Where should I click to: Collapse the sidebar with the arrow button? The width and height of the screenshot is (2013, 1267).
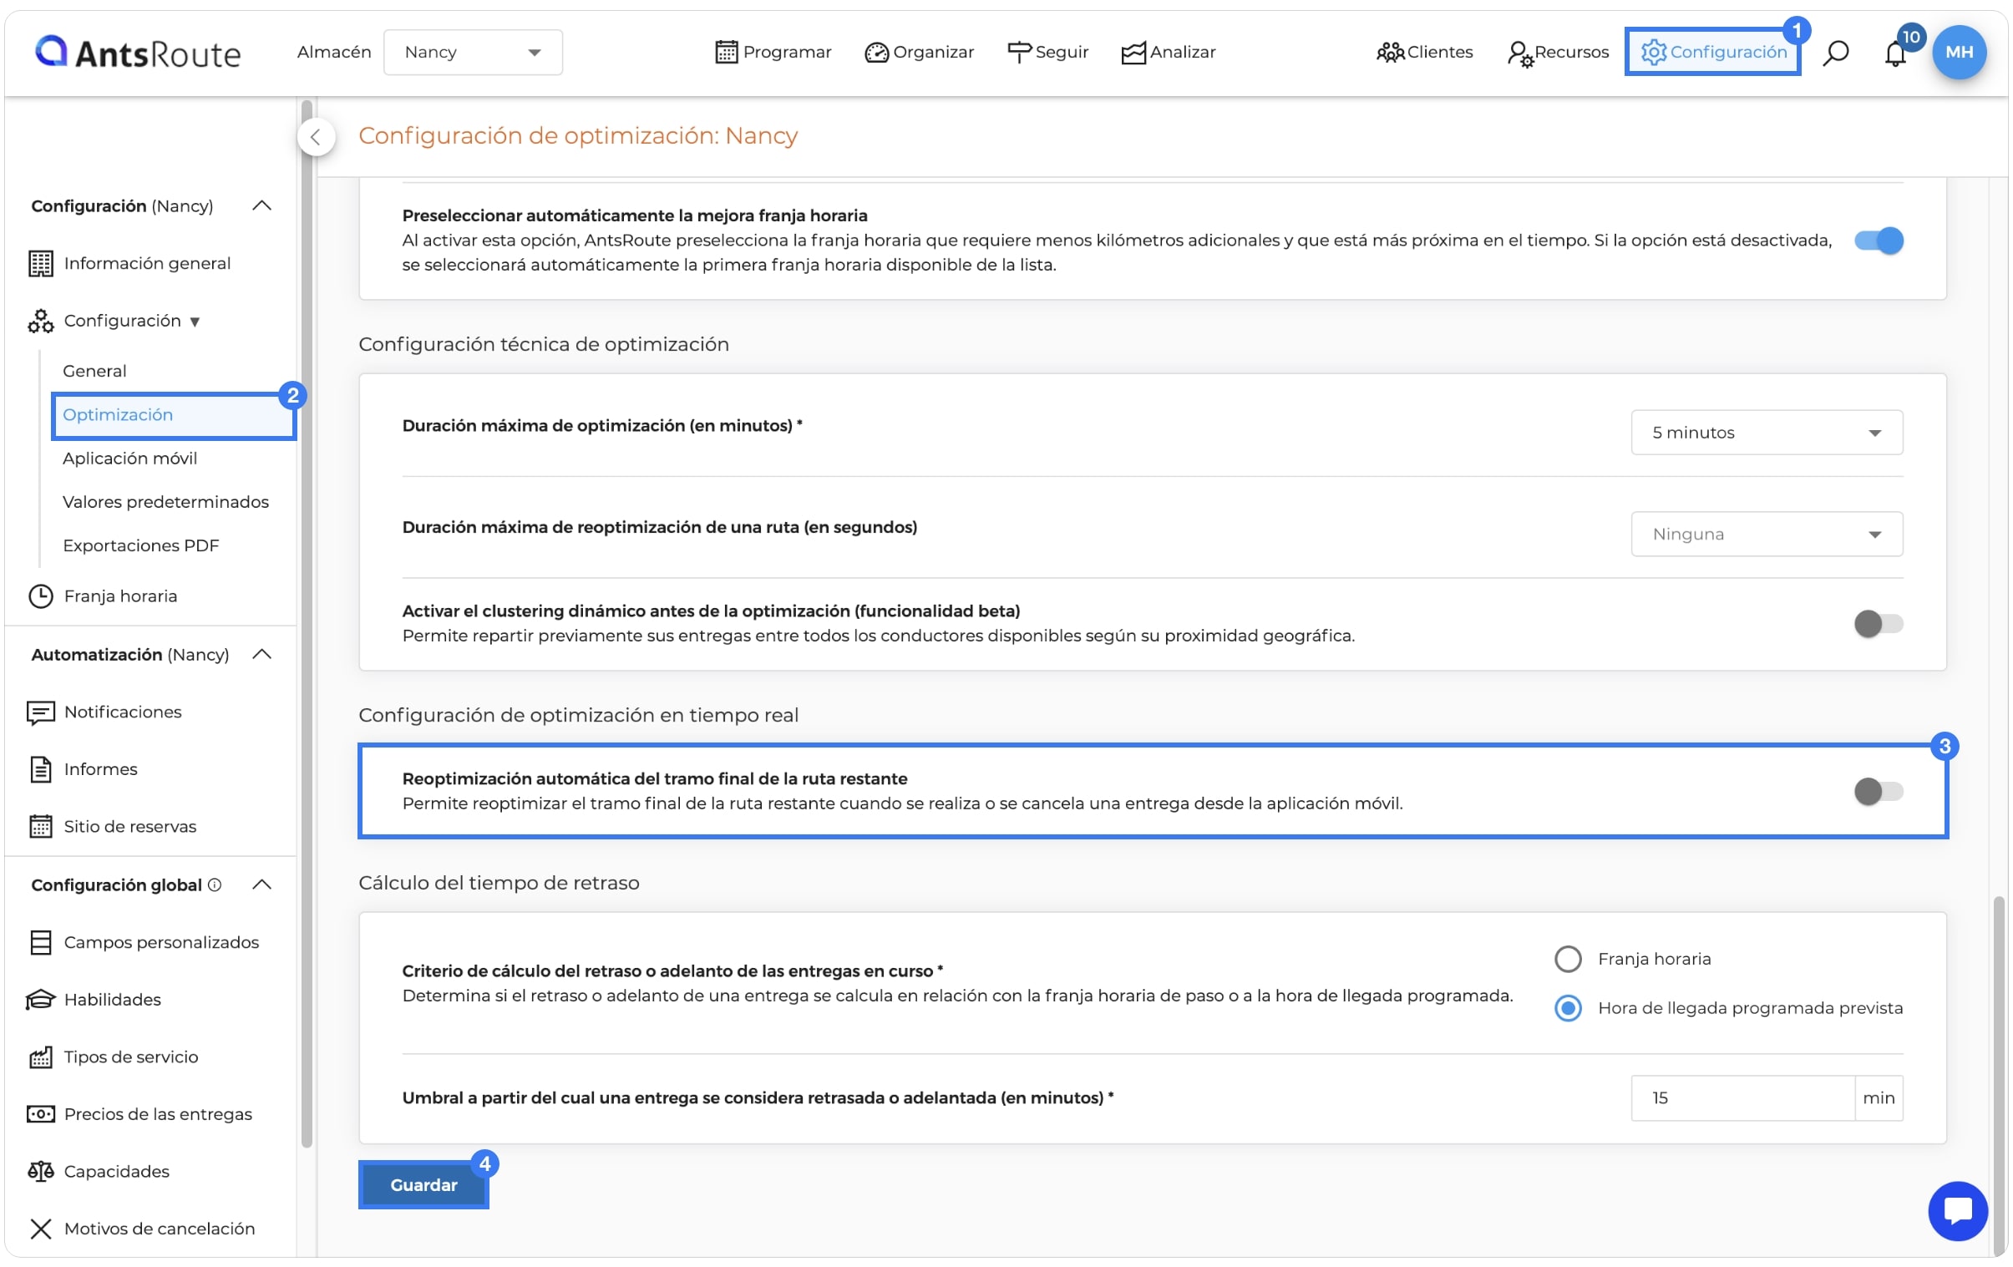[316, 137]
